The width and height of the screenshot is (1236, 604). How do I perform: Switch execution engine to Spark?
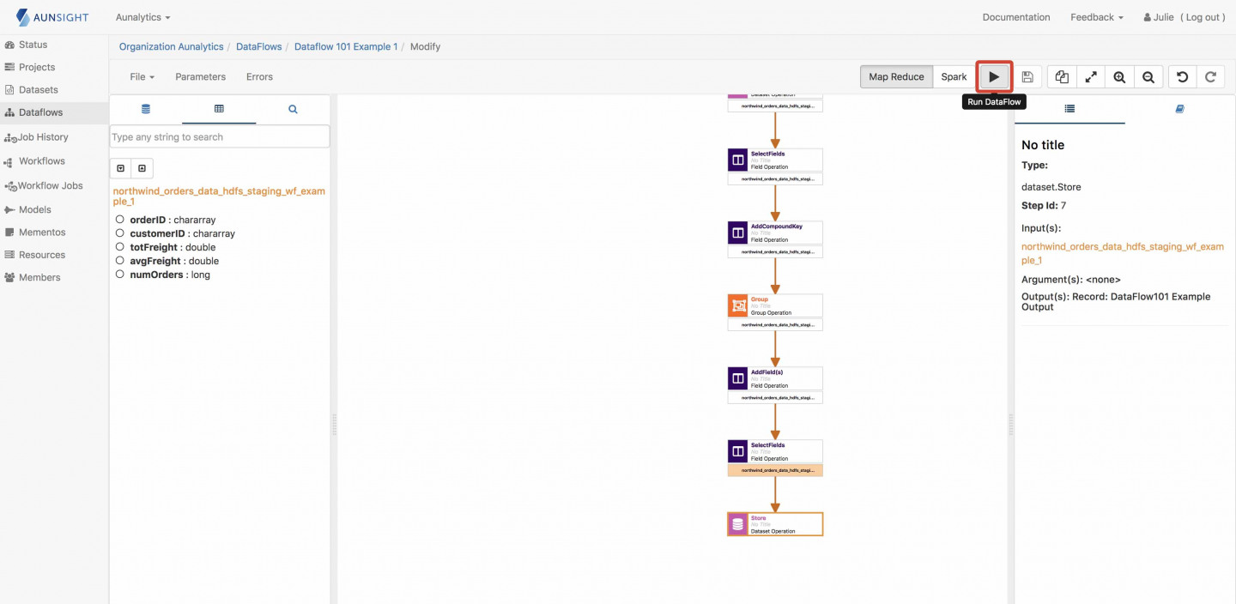click(954, 76)
